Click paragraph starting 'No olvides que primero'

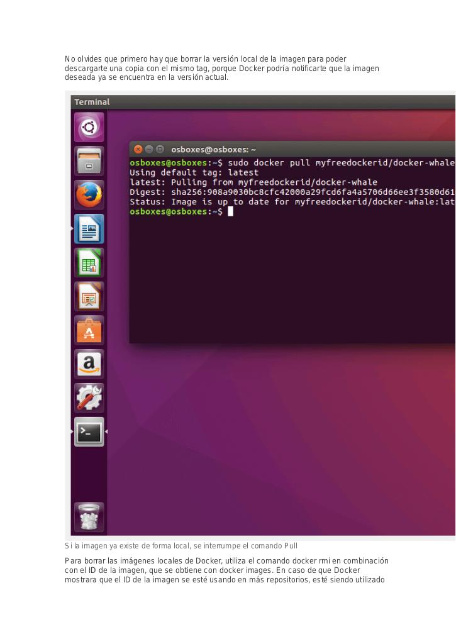[222, 68]
